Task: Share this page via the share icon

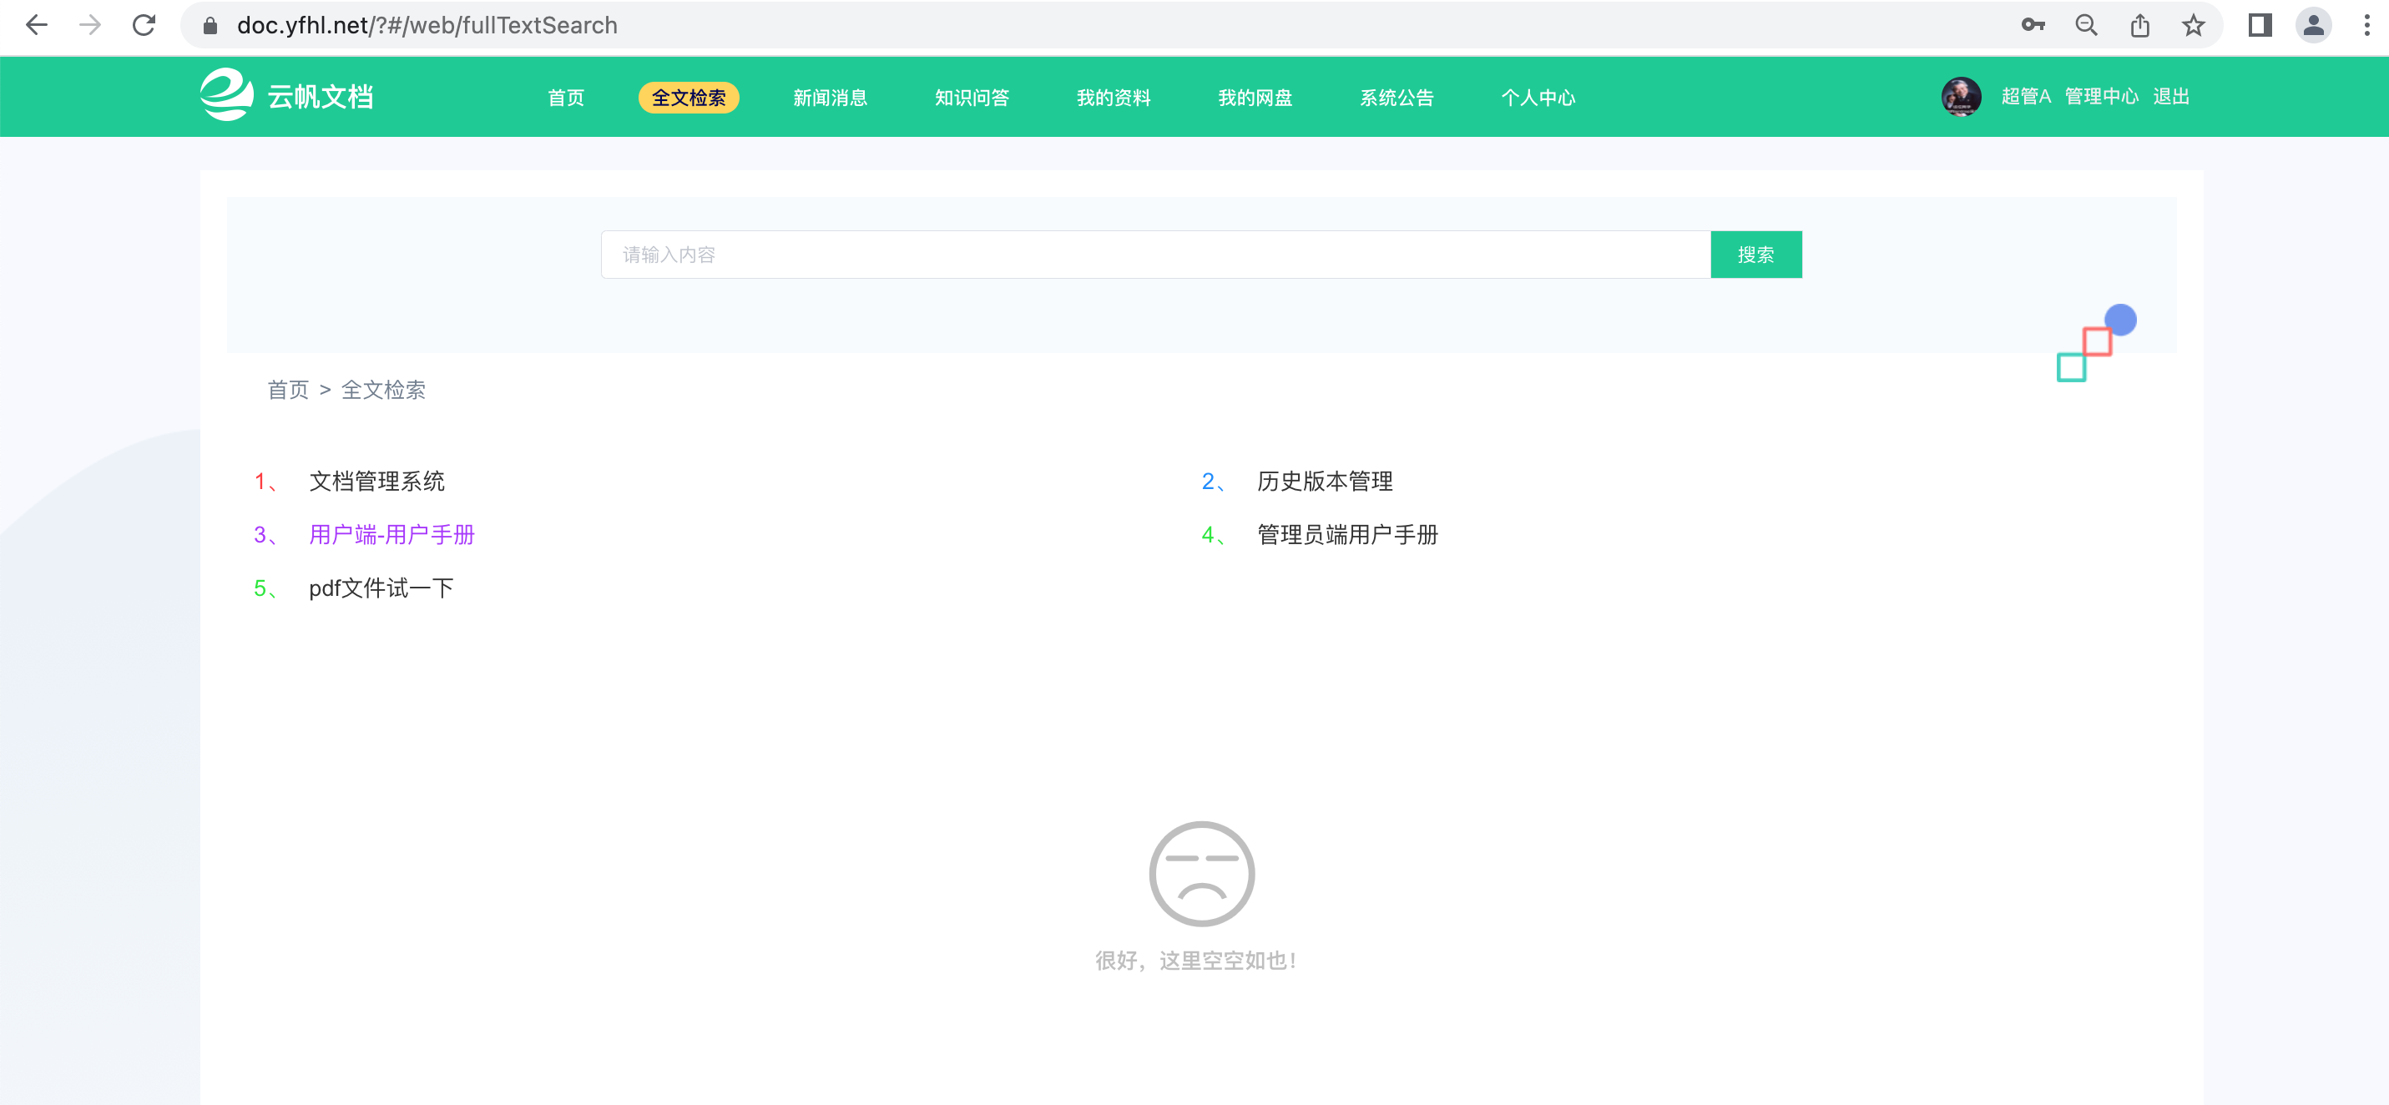Action: [2139, 25]
